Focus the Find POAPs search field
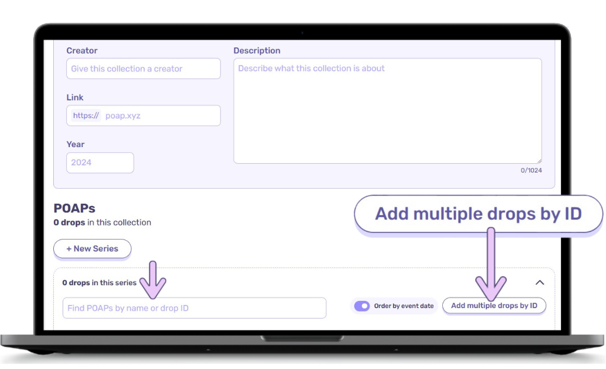The width and height of the screenshot is (606, 369). click(194, 308)
